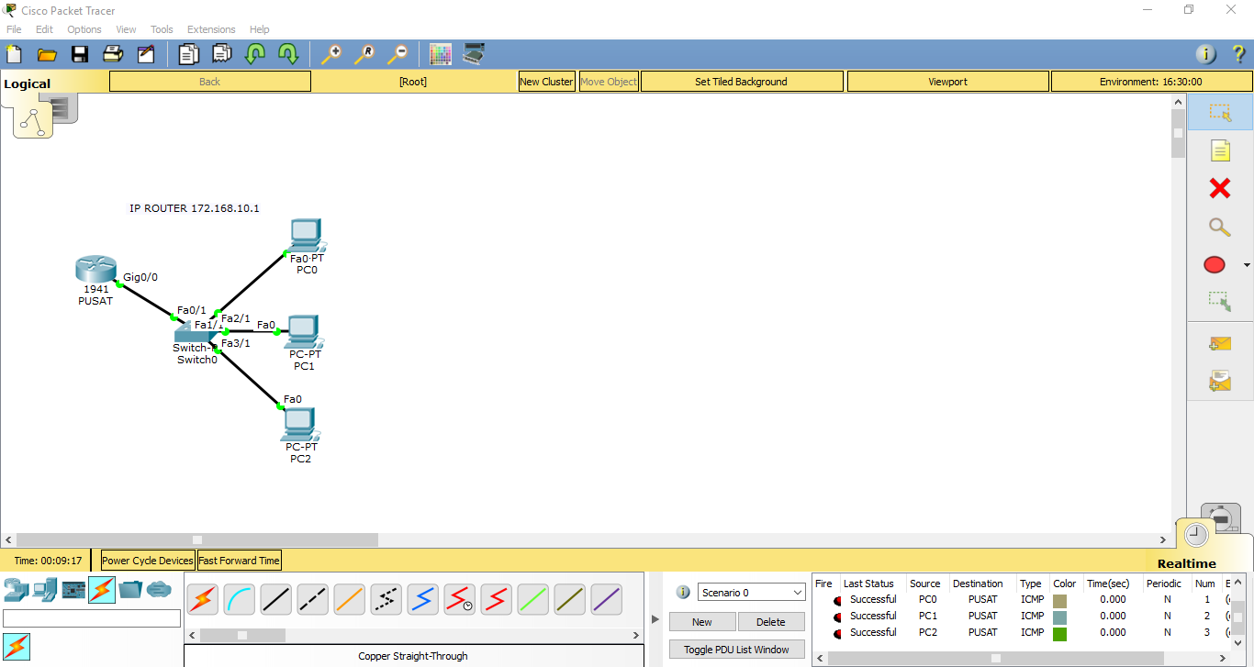Redo action with green right arrow

coord(288,54)
